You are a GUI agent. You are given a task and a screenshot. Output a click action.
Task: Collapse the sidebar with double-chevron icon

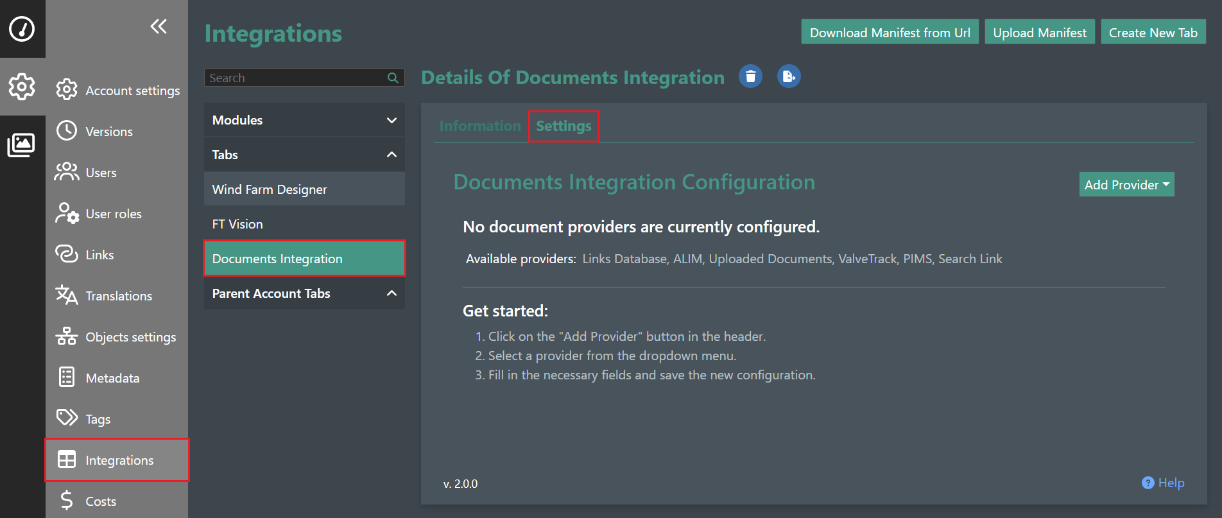coord(159,26)
